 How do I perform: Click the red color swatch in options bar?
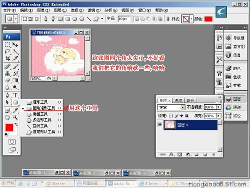pyautogui.click(x=208, y=19)
